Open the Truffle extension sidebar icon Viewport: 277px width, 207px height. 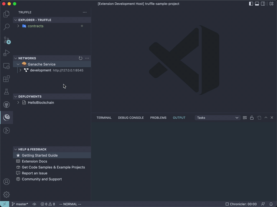point(6,117)
